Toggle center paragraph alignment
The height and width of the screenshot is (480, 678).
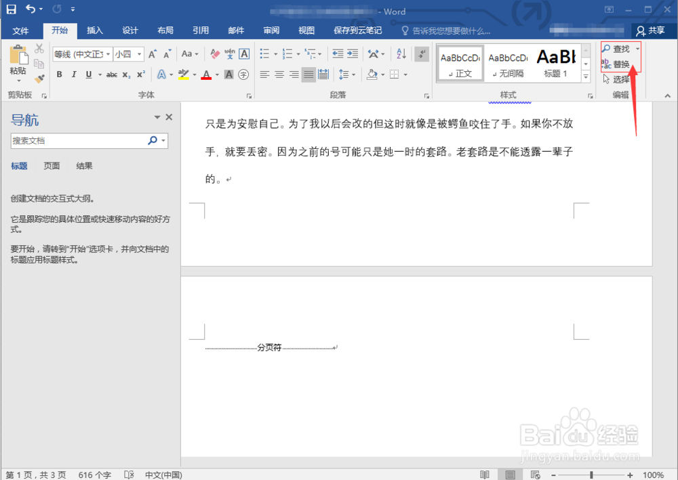pos(279,74)
